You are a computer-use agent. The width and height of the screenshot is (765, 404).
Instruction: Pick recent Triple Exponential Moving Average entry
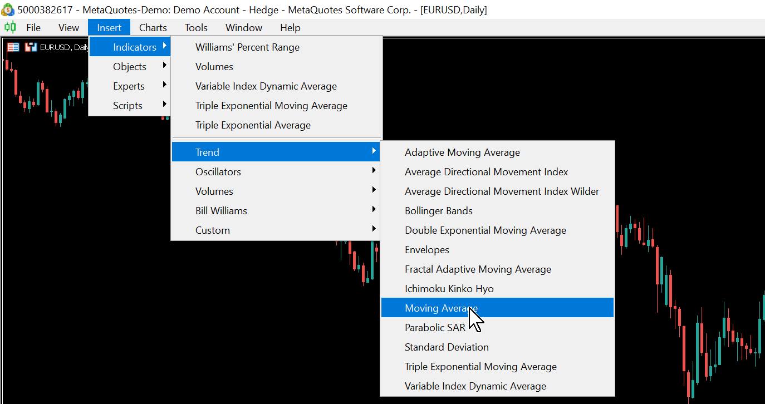coord(276,105)
